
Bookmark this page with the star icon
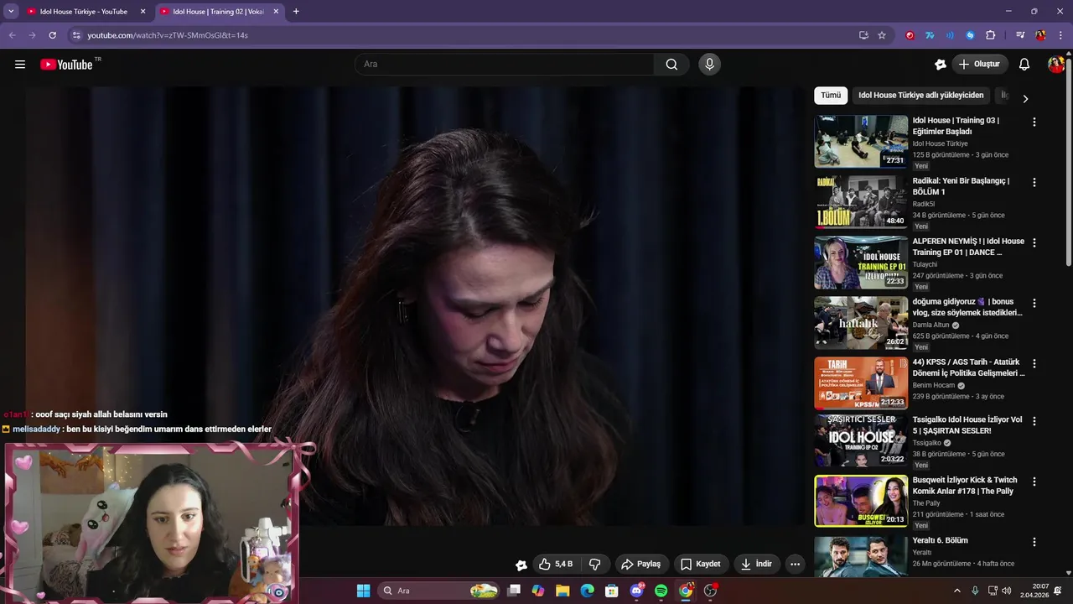click(x=882, y=35)
